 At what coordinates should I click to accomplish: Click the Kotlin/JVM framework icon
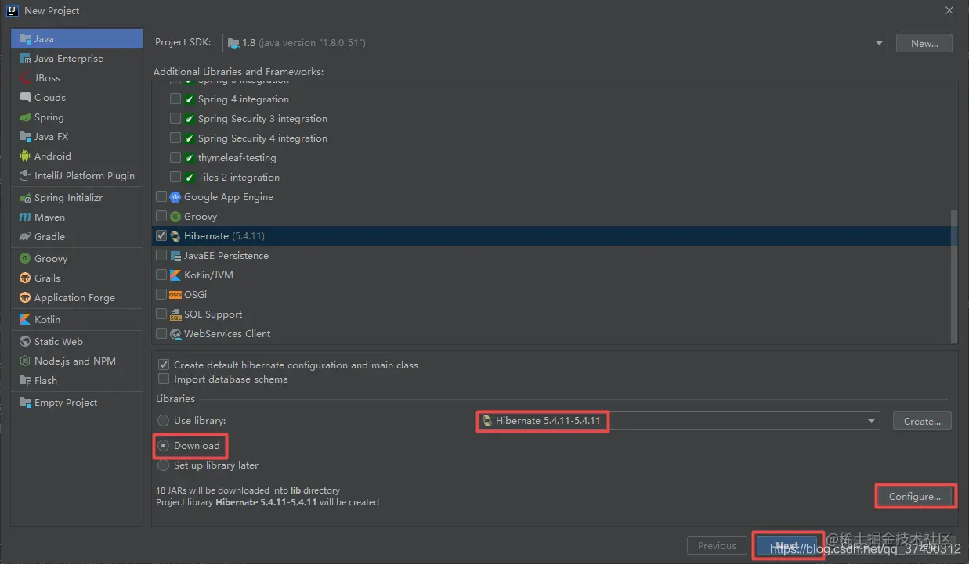pos(175,275)
